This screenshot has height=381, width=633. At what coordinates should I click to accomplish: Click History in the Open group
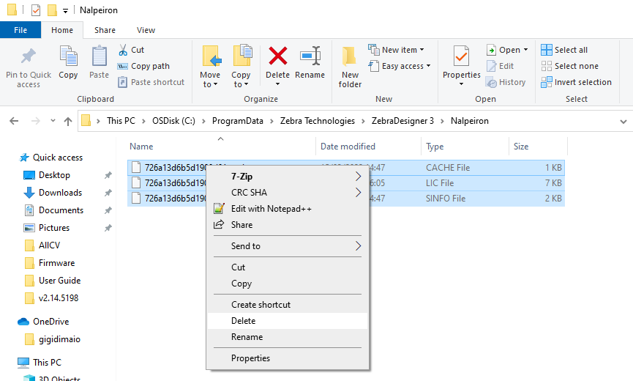point(506,82)
